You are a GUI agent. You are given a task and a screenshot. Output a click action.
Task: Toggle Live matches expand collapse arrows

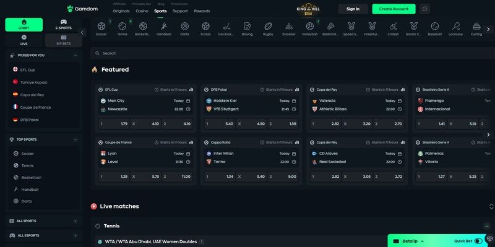491,206
